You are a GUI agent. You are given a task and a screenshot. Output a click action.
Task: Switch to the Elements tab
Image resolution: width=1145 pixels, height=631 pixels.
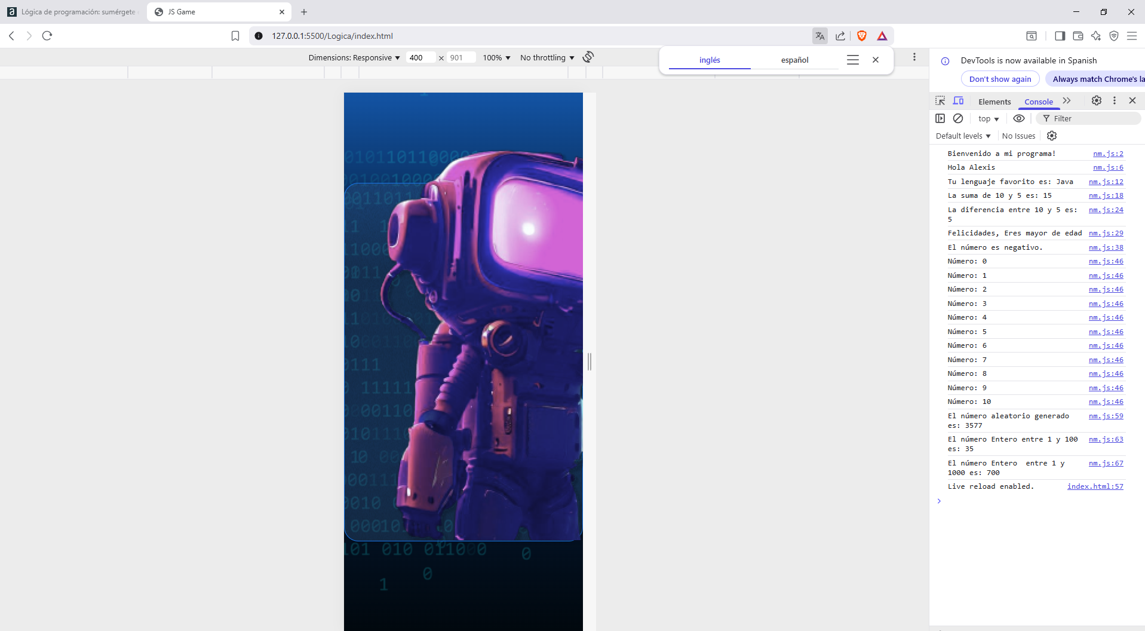(x=994, y=102)
